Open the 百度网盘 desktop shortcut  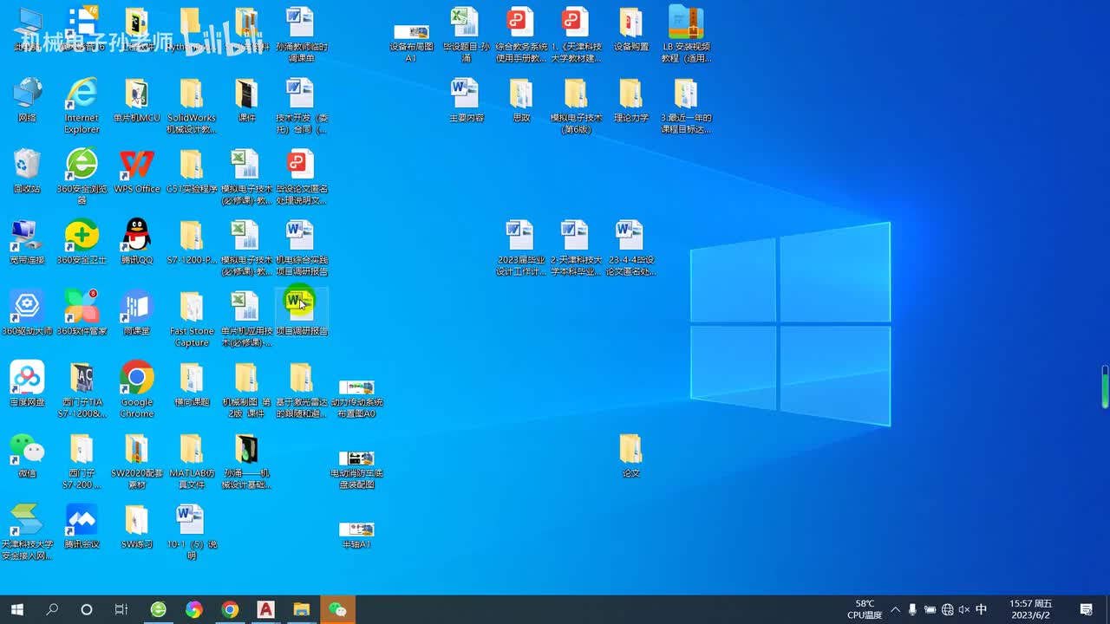27,378
